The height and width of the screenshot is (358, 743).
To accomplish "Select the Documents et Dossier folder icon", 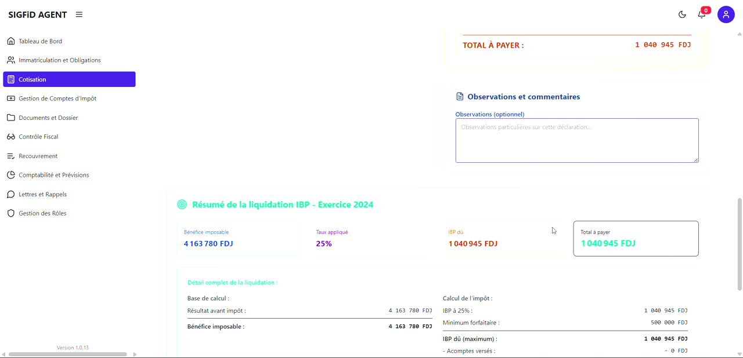I will pos(10,118).
